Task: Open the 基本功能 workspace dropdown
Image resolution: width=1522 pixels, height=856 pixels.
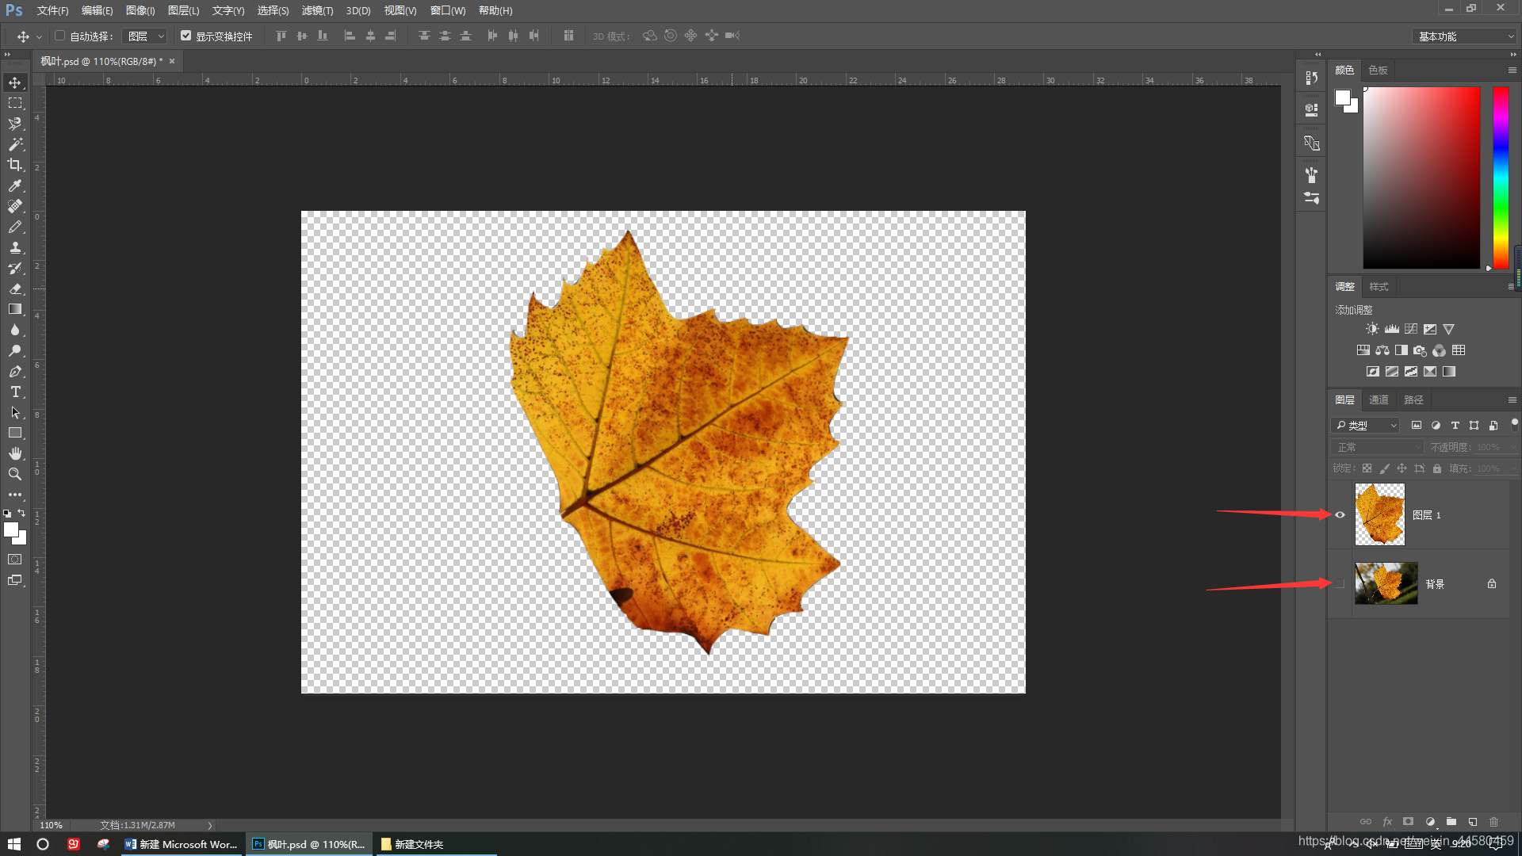Action: 1465,36
